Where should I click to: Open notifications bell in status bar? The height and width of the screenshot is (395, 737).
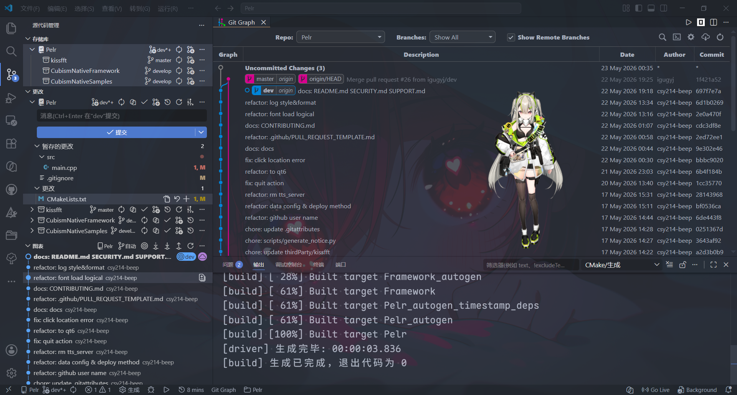(729, 390)
